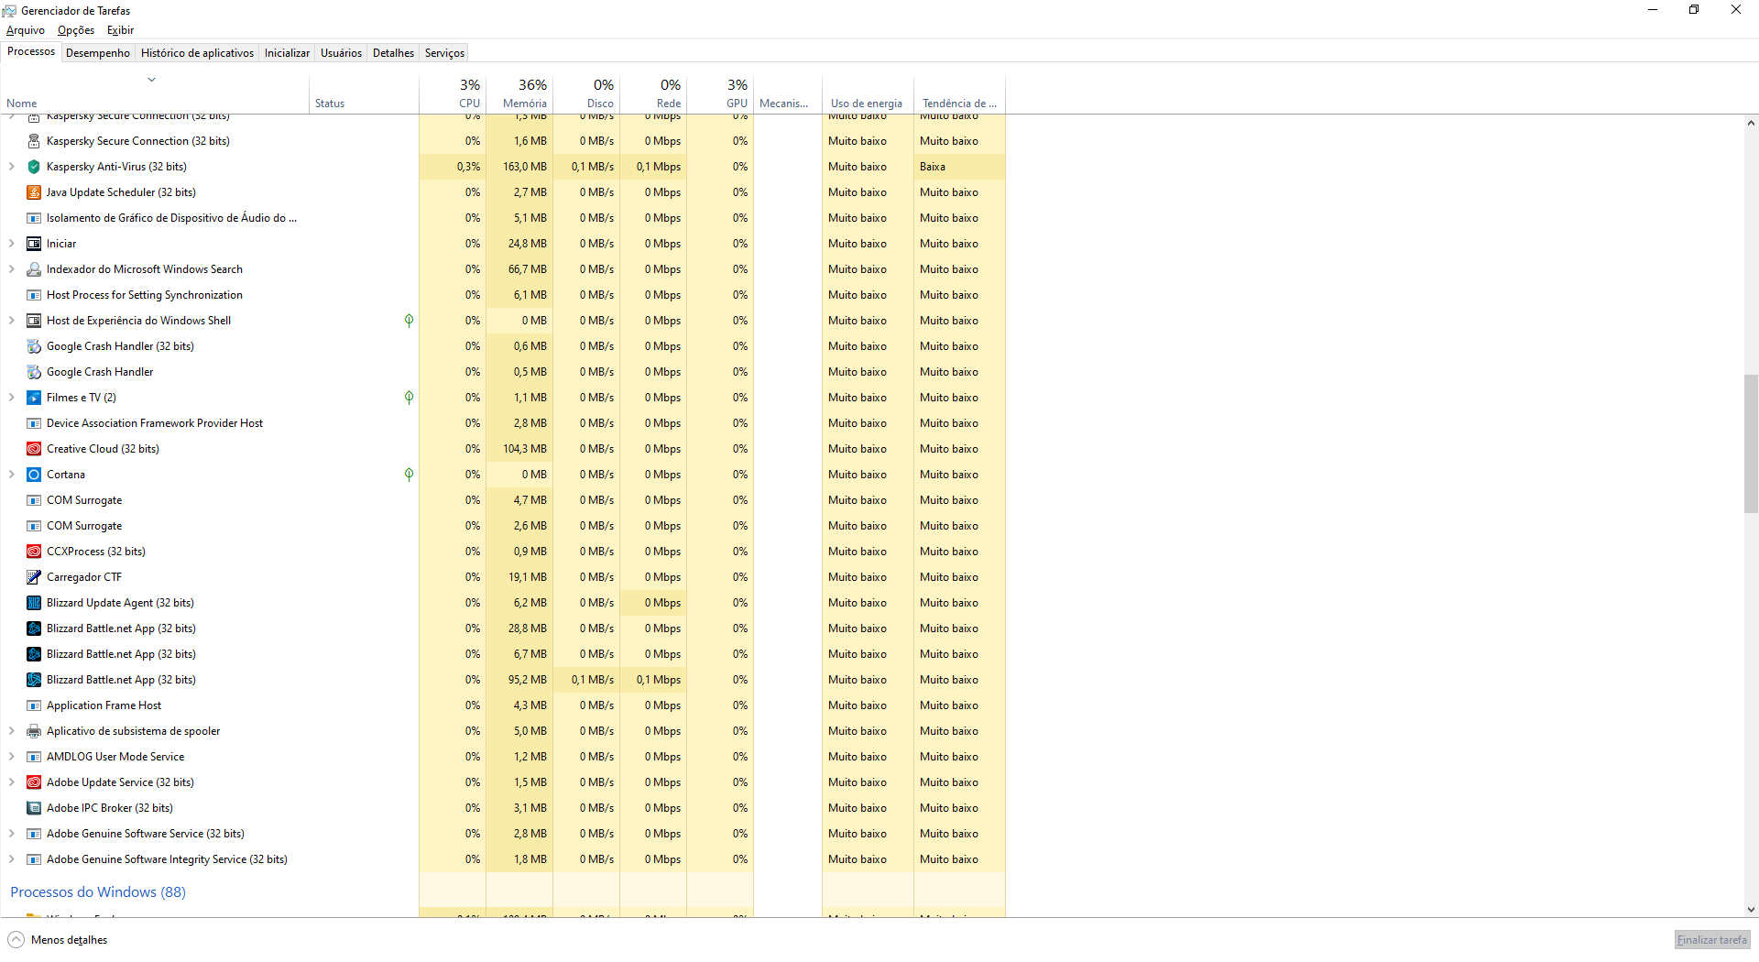1759x962 pixels.
Task: Sort by the Status column header
Action: tap(364, 94)
